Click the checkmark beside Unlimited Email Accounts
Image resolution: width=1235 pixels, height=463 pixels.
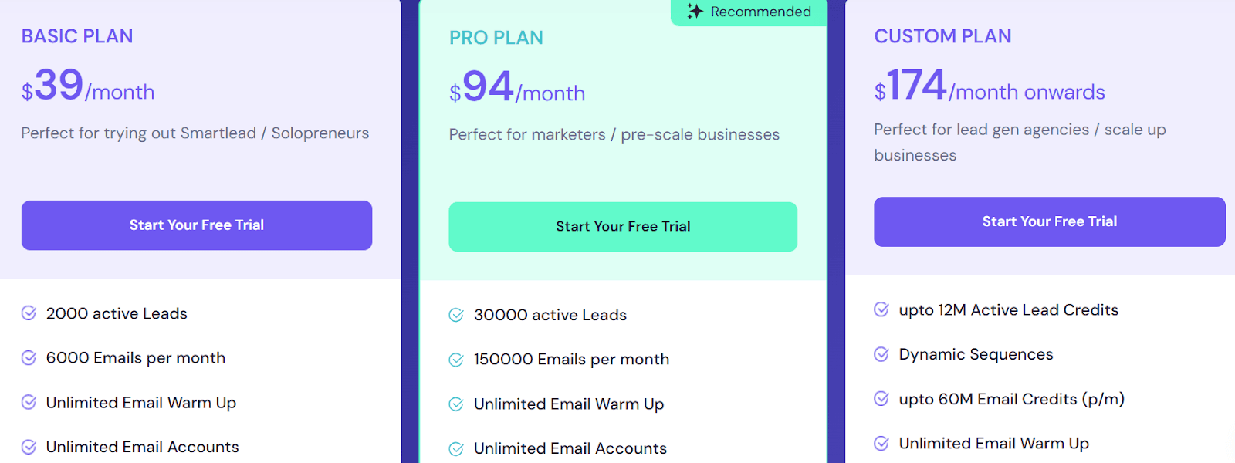click(29, 446)
